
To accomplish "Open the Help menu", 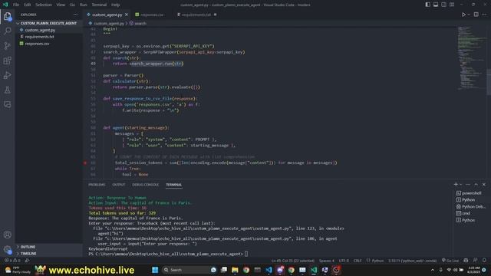I will click(x=116, y=5).
